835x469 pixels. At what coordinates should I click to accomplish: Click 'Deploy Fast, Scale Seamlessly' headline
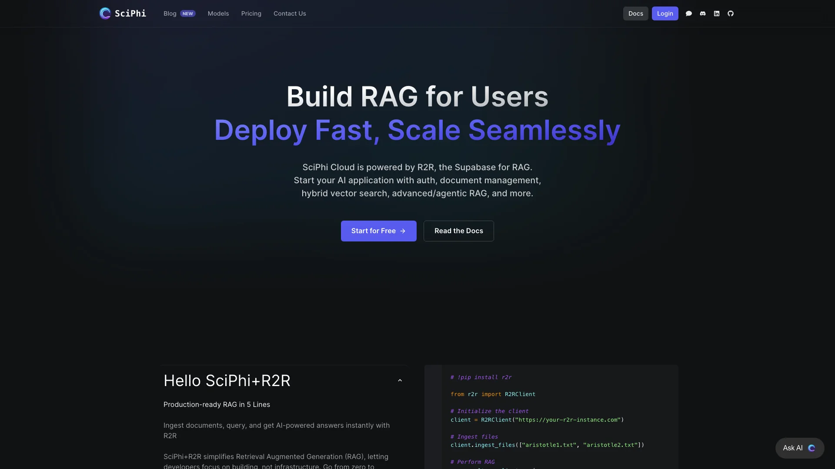pyautogui.click(x=417, y=130)
